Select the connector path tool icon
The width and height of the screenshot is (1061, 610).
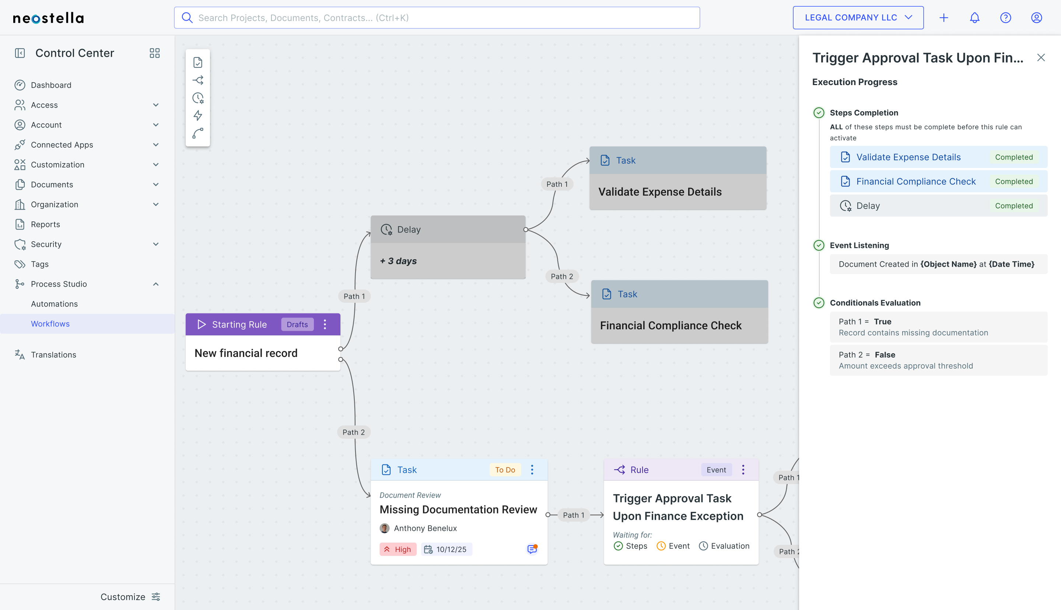198,133
